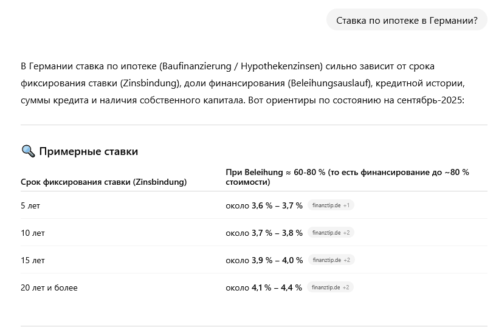
Task: Click the '10 лет' table cell
Action: click(33, 233)
